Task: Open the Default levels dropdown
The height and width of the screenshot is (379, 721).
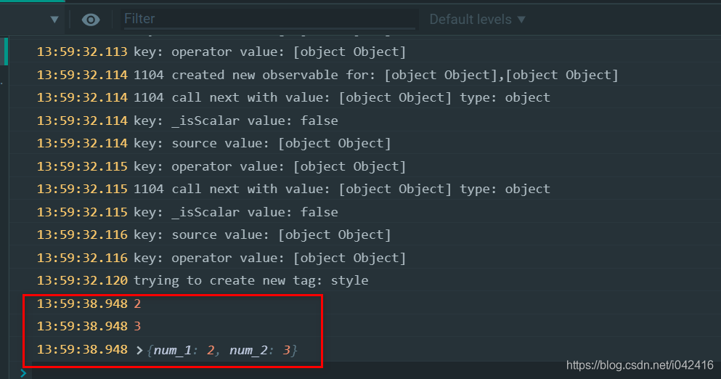Action: (477, 20)
